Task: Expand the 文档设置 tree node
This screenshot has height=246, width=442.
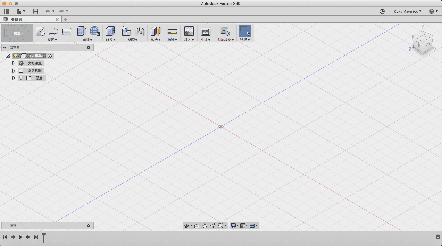Action: [14, 63]
